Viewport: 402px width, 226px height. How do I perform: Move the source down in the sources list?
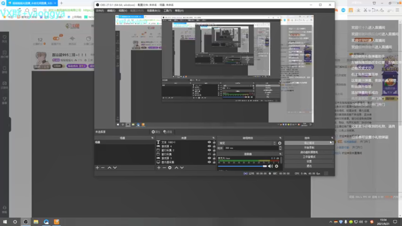click(x=182, y=168)
